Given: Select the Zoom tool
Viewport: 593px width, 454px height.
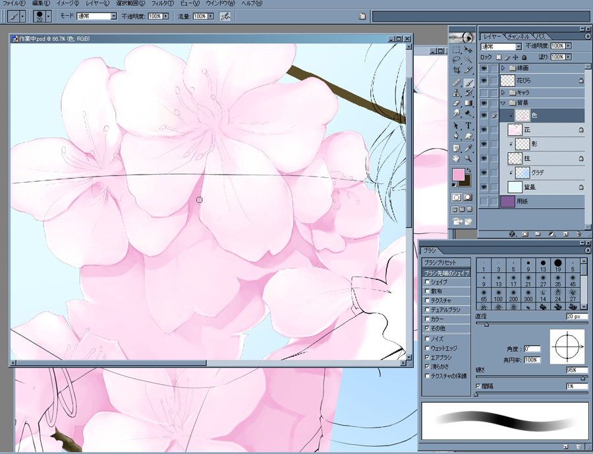Looking at the screenshot, I should click(468, 159).
